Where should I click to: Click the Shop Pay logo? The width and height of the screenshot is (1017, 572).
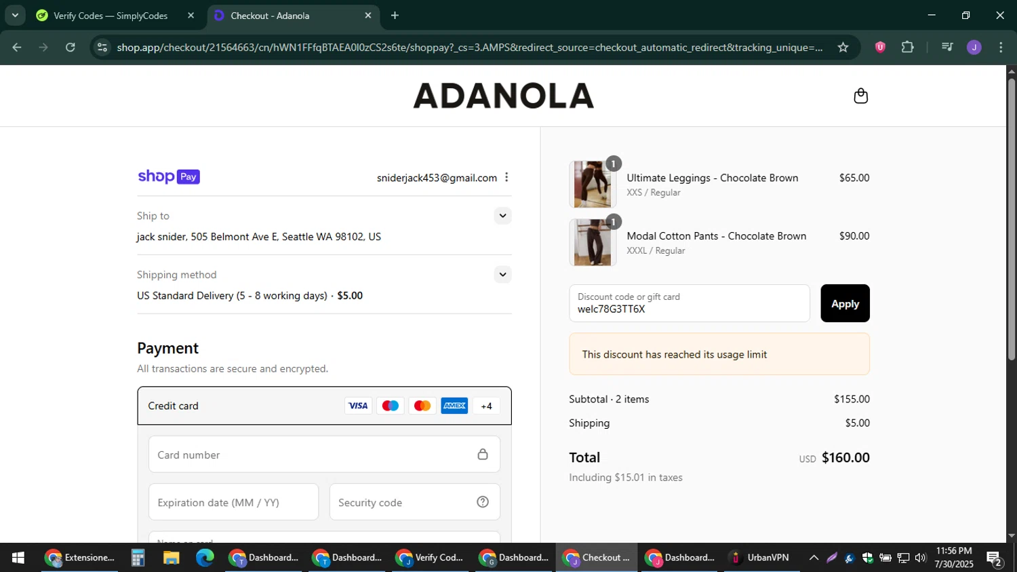(169, 177)
